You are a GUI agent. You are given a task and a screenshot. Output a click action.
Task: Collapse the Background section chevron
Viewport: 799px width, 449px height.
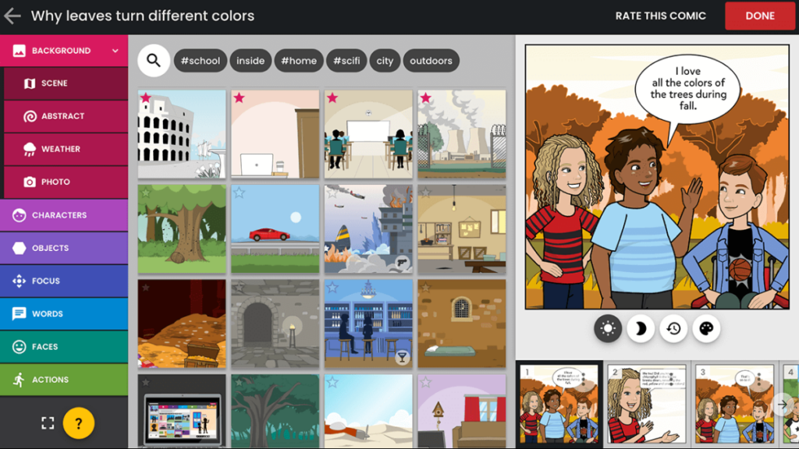tap(115, 51)
